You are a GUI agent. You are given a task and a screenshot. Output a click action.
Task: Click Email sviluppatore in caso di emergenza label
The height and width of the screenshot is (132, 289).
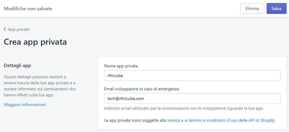point(142,89)
